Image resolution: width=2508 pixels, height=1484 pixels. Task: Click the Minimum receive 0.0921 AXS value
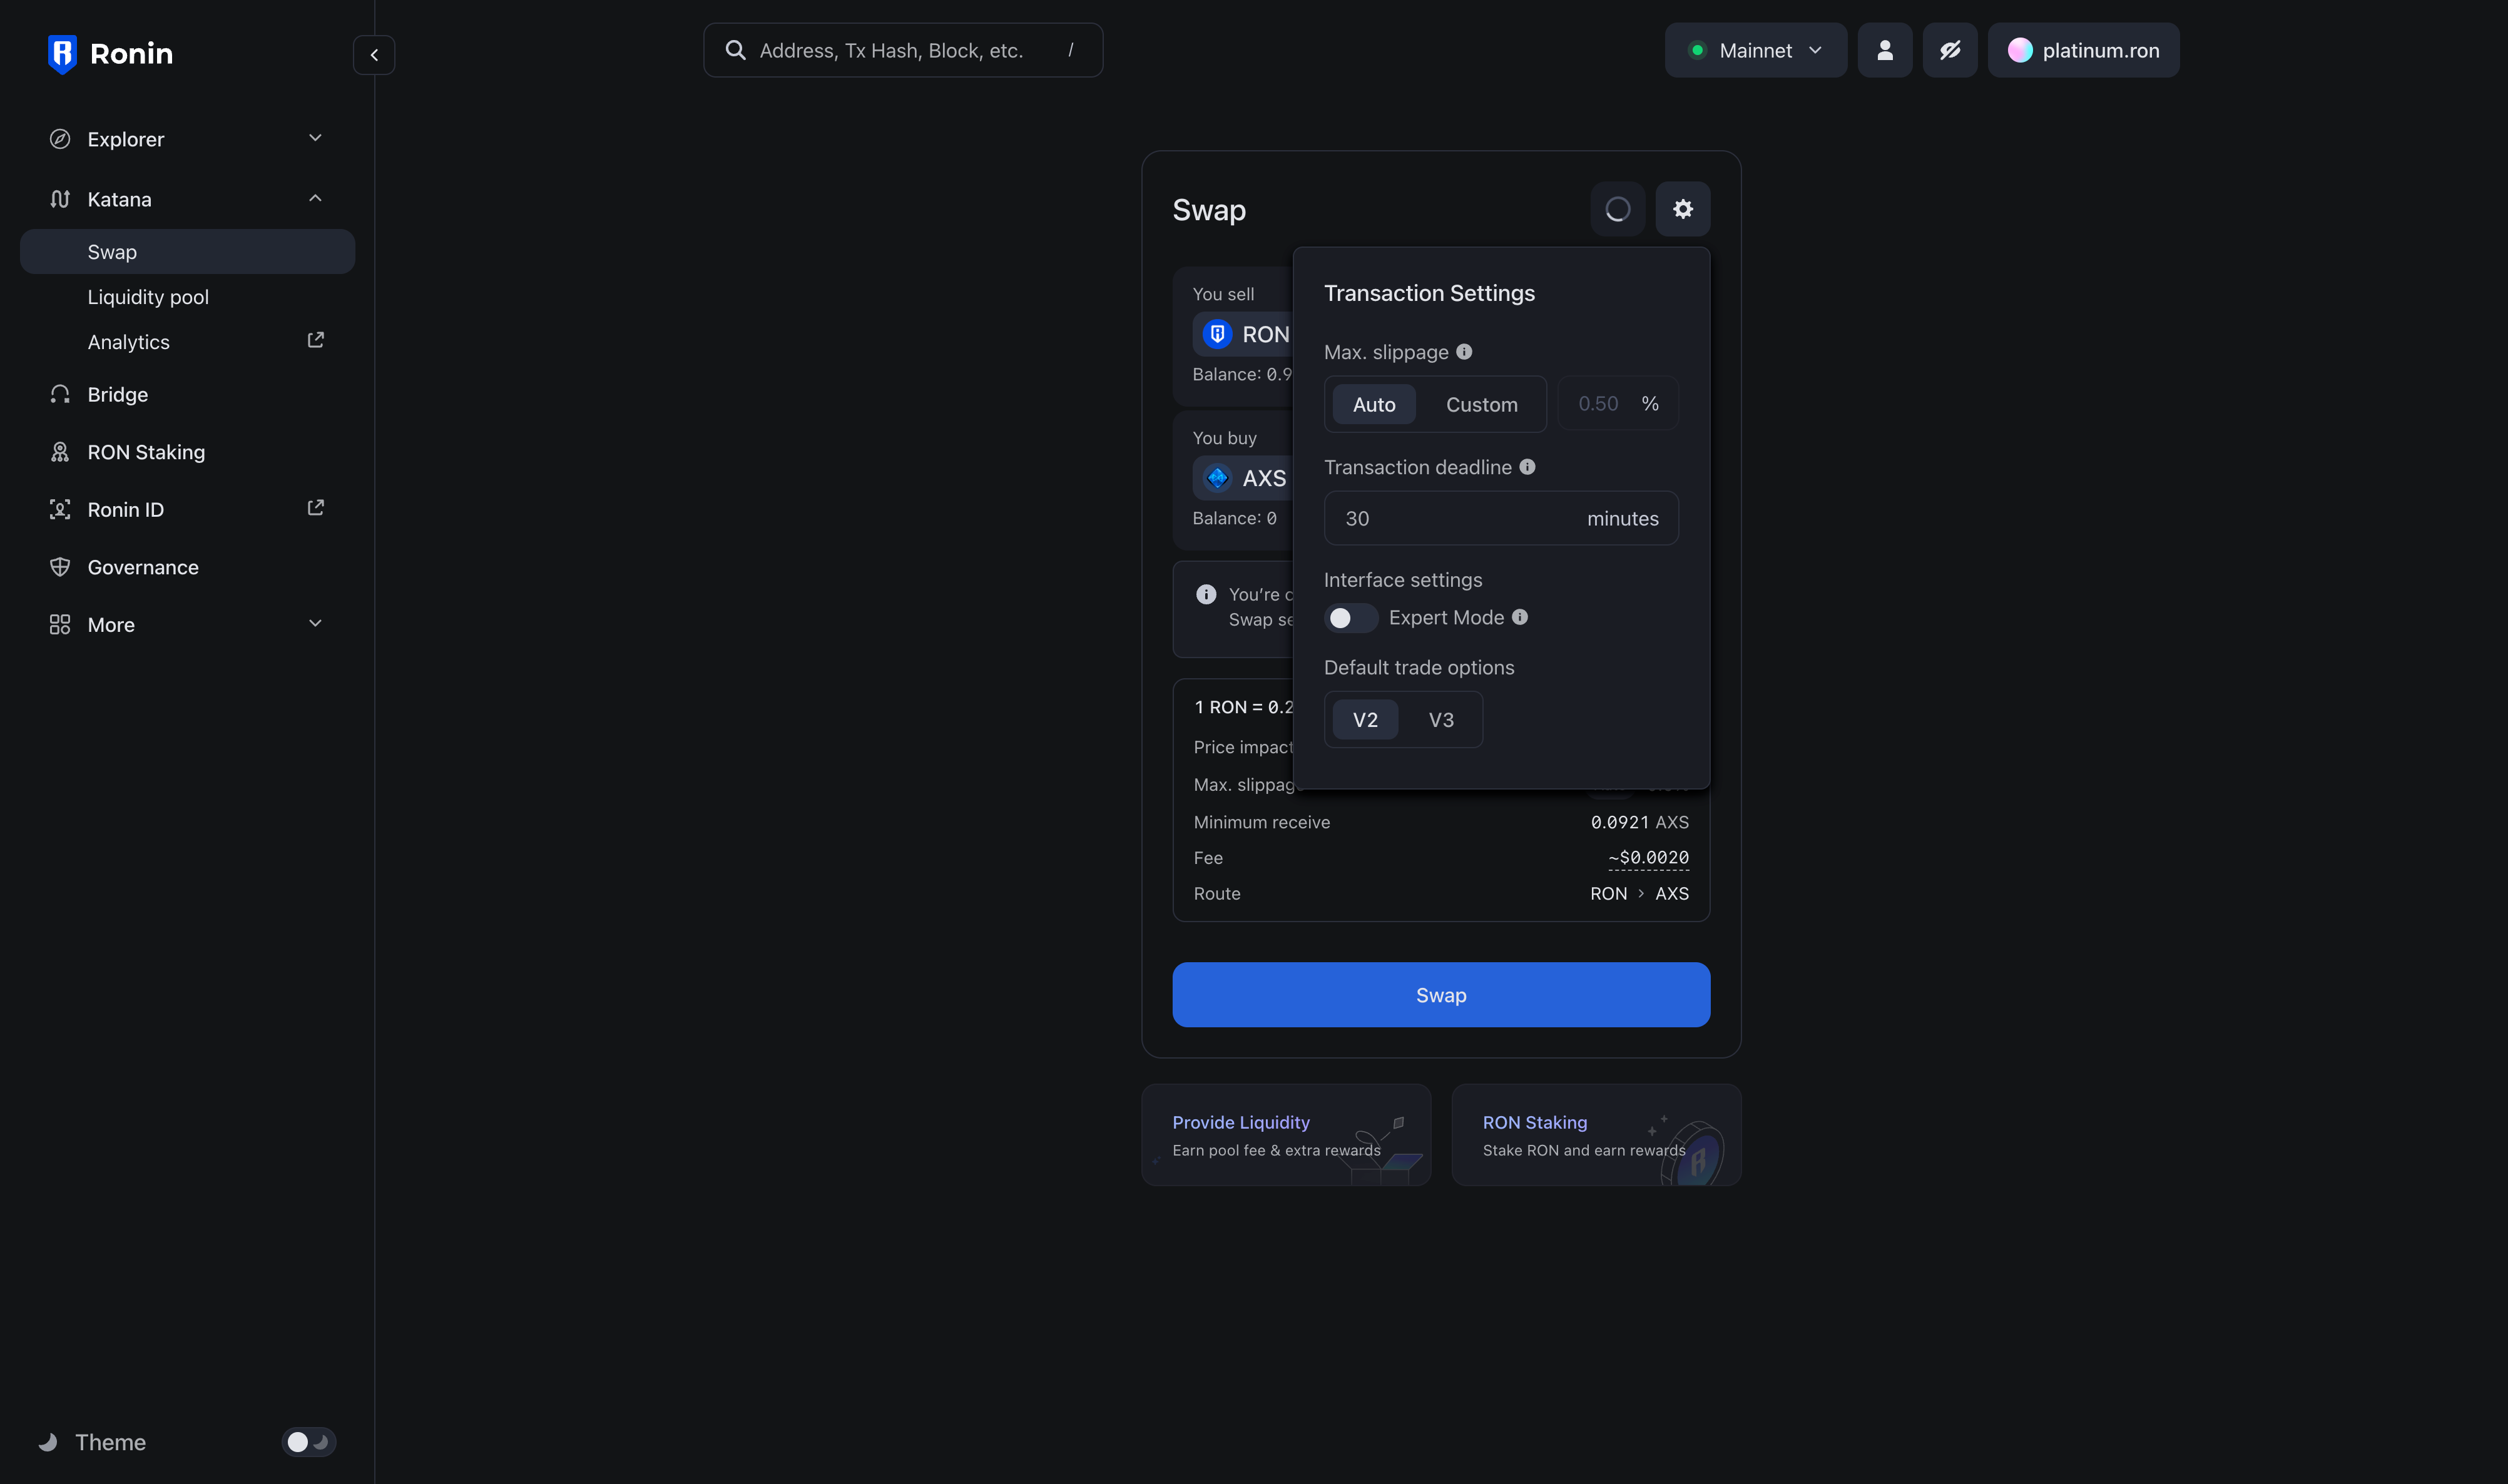coord(1639,822)
